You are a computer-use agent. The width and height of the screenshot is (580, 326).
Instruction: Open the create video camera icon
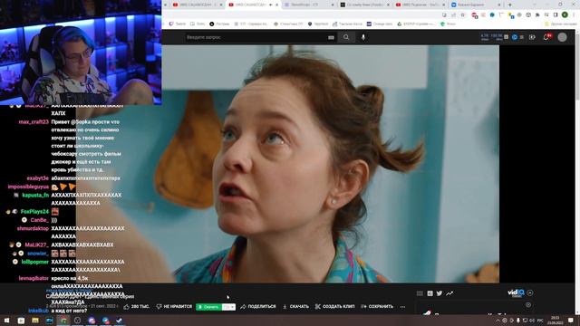532,37
